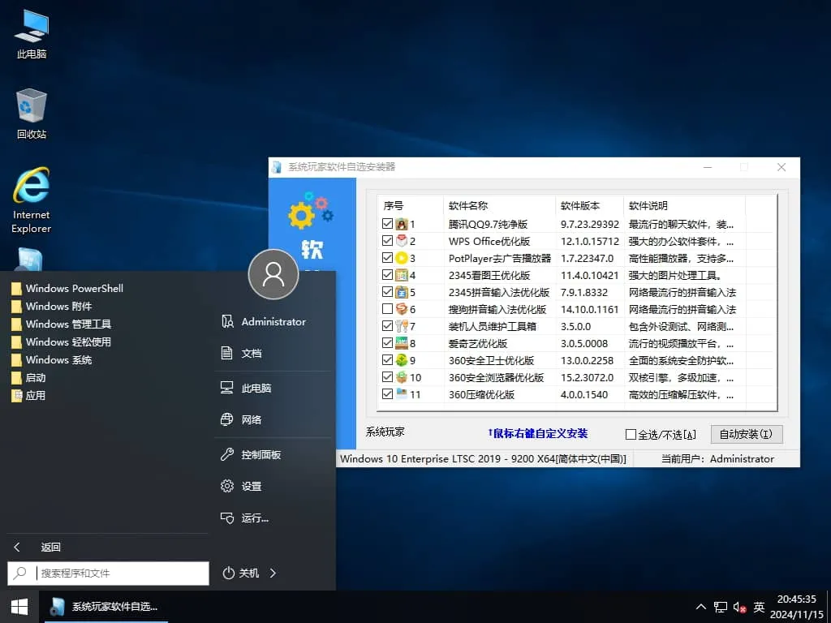The image size is (831, 623).
Task: Expand hidden icons chevron in system tray
Action: (700, 607)
